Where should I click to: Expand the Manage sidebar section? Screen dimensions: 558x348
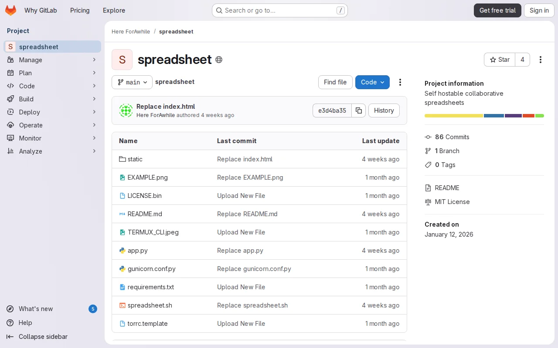[x=52, y=60]
